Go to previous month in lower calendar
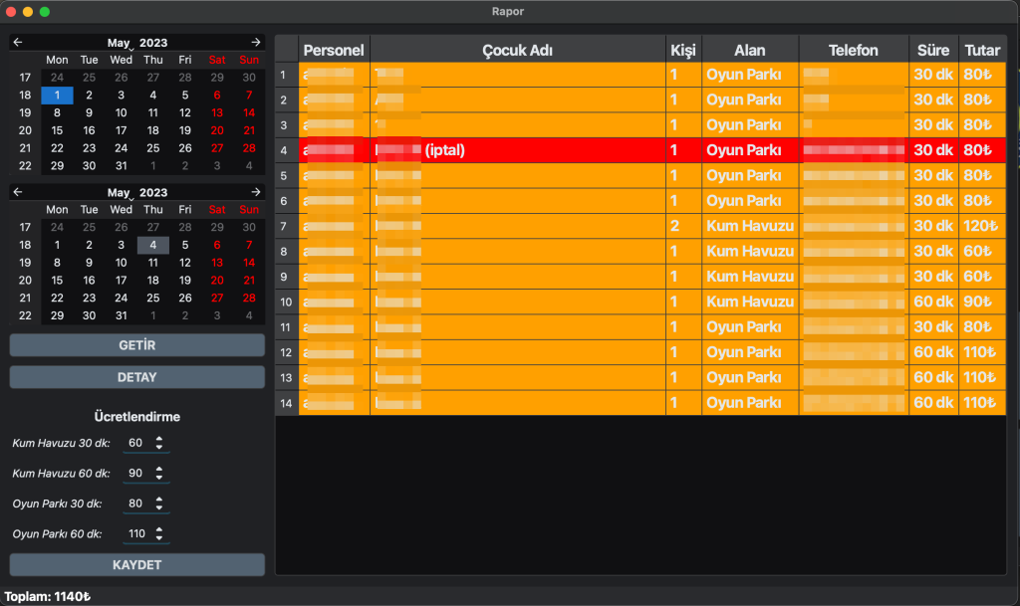Image resolution: width=1020 pixels, height=606 pixels. click(x=18, y=192)
